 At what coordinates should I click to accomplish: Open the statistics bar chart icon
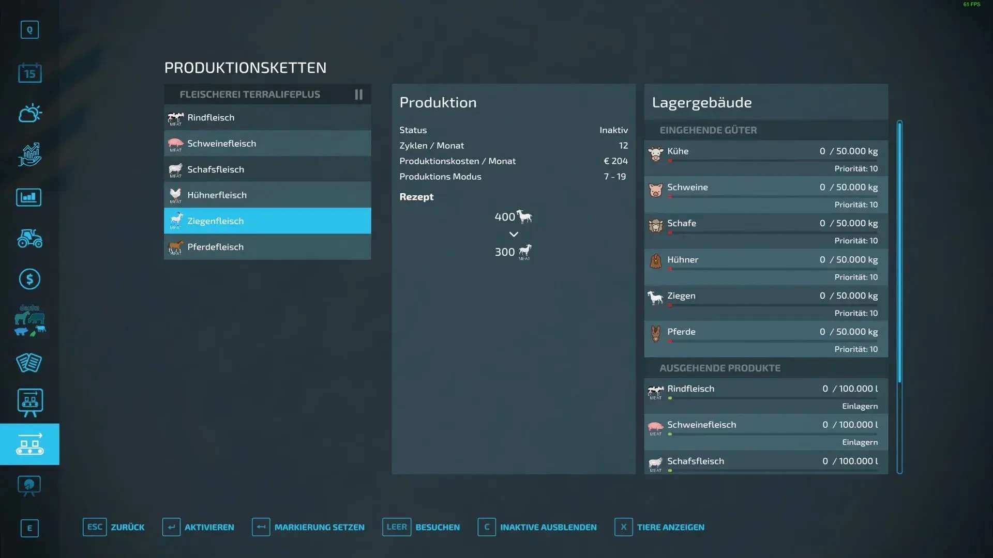click(29, 197)
